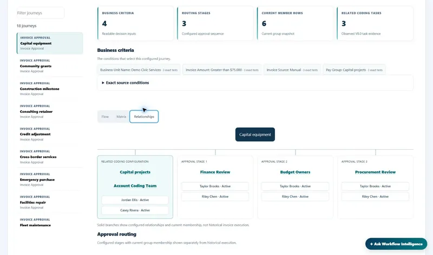Click the Capital equipment root node
Image resolution: width=433 pixels, height=255 pixels.
pos(255,135)
